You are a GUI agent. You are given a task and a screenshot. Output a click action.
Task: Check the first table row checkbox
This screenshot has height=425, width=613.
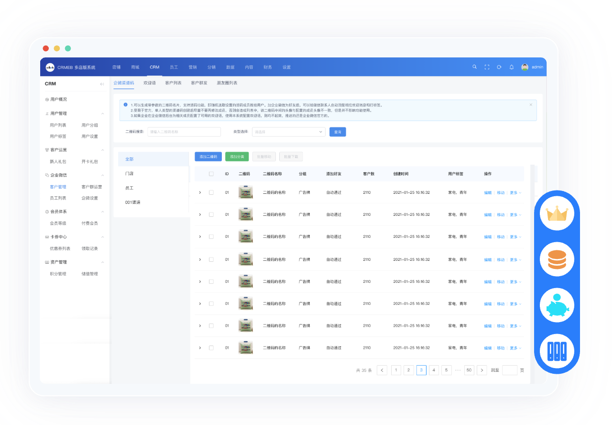point(211,192)
